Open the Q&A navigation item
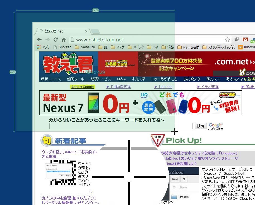The height and width of the screenshot is (205, 255). [x=121, y=79]
